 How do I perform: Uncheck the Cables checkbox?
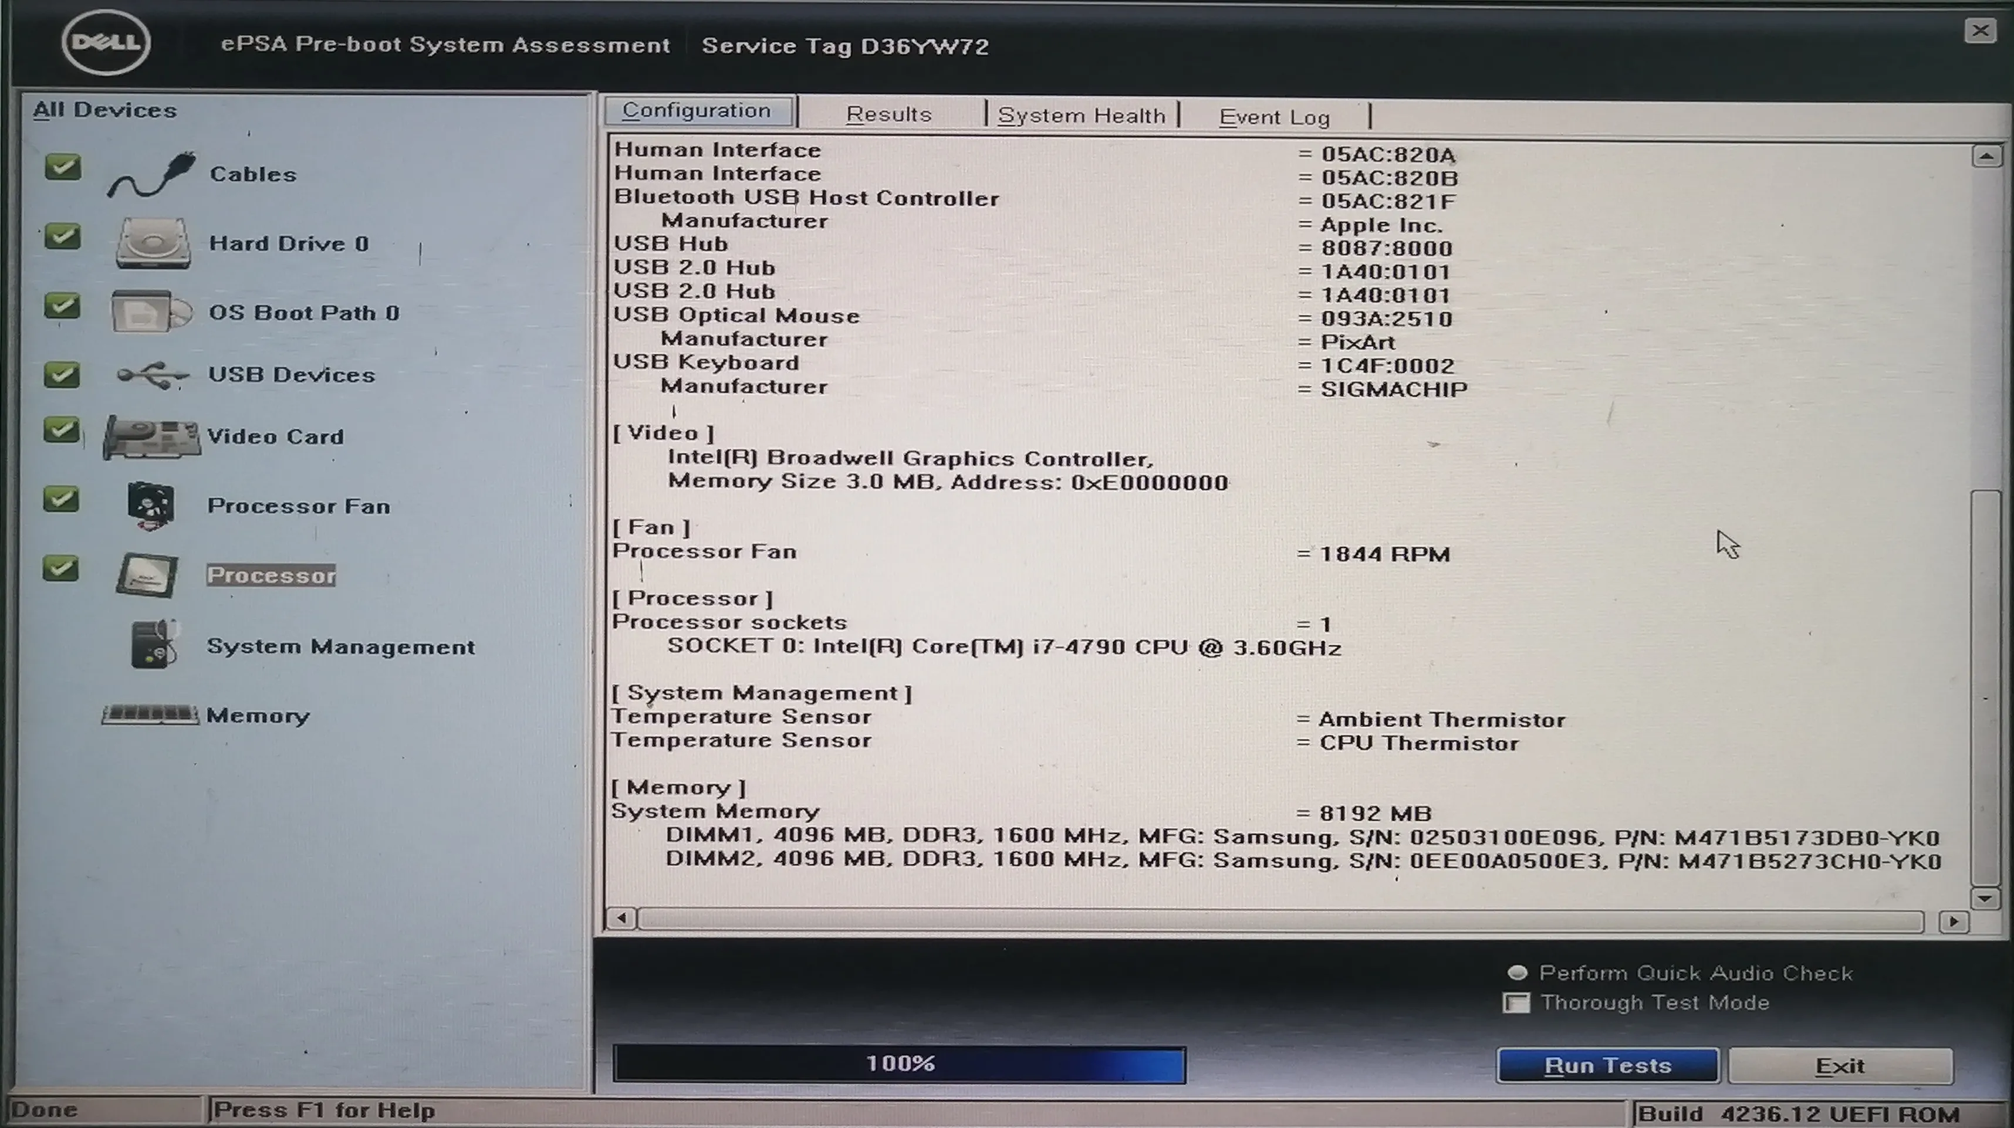[x=63, y=167]
